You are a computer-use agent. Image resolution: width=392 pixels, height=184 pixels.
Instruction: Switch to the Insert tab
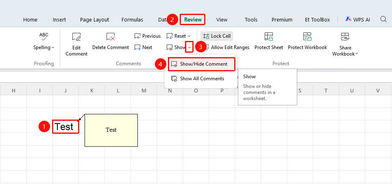[x=59, y=20]
